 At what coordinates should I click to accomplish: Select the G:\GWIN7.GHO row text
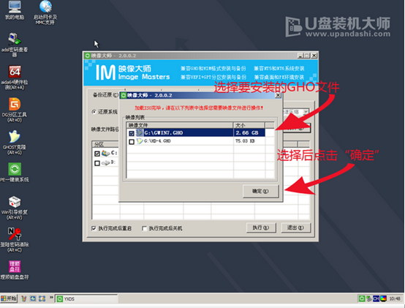tap(164, 133)
